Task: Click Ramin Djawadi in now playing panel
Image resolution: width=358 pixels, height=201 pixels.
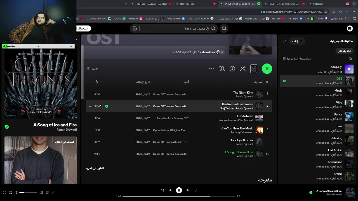Action: pos(67,130)
